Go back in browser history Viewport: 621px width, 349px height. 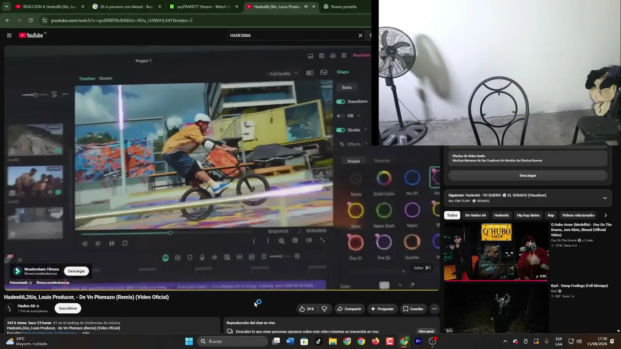pyautogui.click(x=7, y=20)
